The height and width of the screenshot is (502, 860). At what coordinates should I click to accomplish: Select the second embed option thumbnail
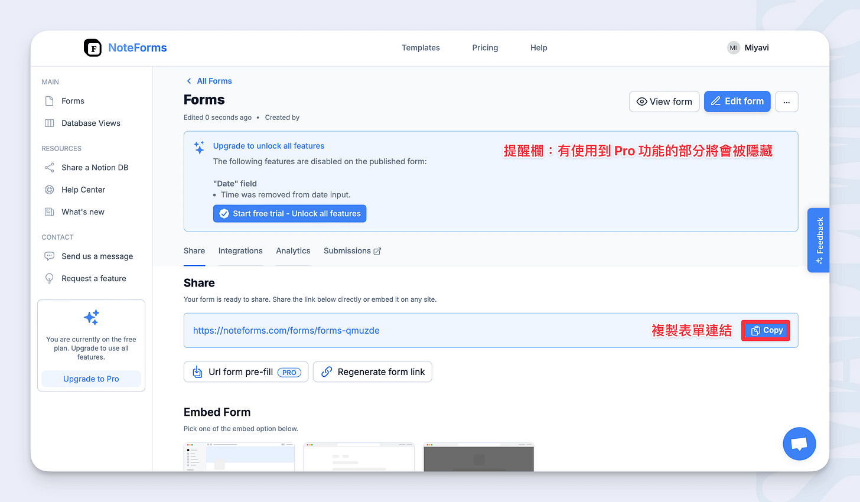point(359,457)
